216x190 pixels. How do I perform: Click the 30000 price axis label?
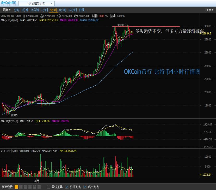(208, 26)
